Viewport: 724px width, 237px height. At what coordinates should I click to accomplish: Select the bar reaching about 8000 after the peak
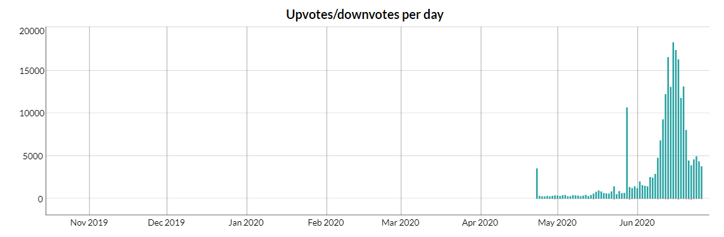pyautogui.click(x=686, y=164)
